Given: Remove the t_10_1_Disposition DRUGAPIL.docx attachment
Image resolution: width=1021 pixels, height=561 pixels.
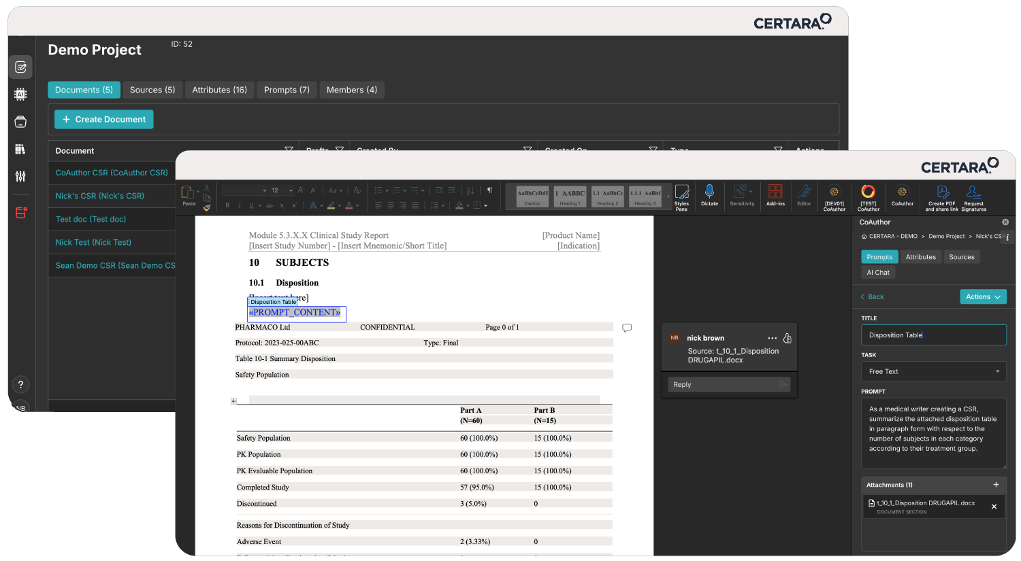Looking at the screenshot, I should pos(994,507).
